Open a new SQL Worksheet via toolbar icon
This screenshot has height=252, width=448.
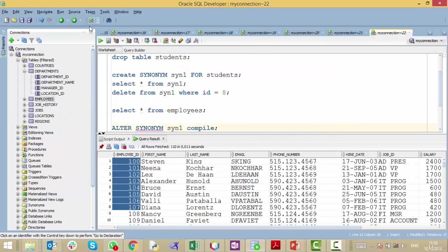click(92, 20)
